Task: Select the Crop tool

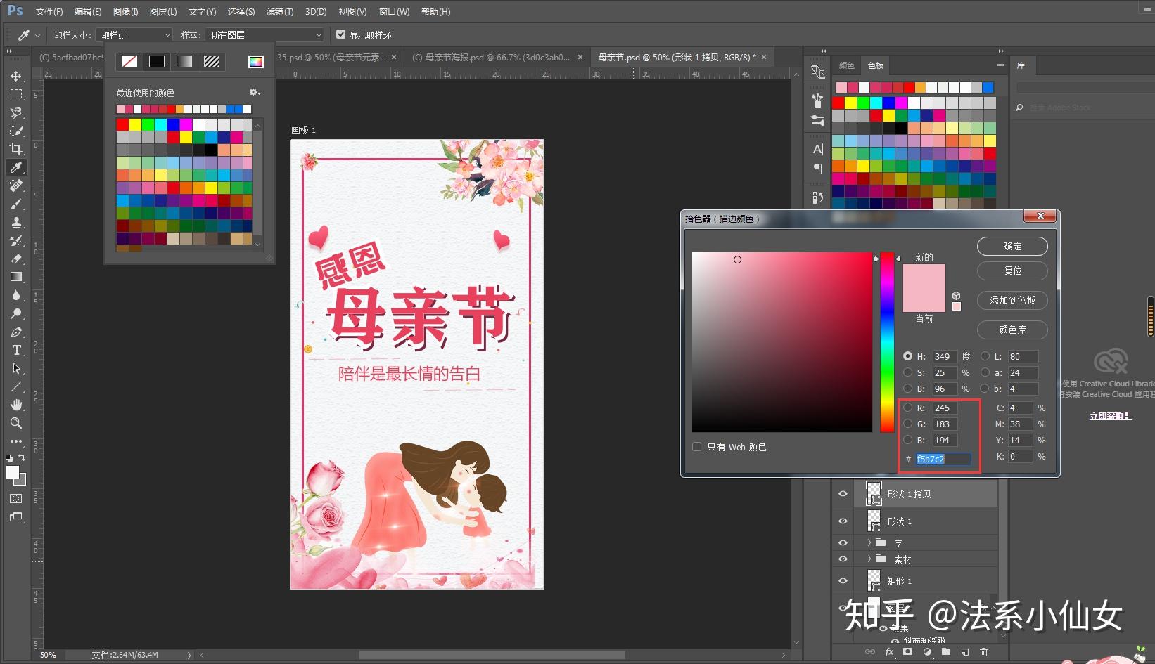Action: pos(16,149)
